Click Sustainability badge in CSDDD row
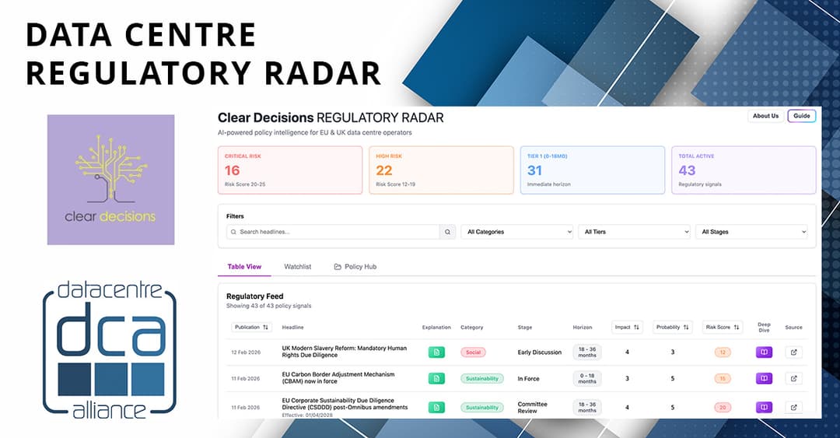Viewport: 840px width, 438px height. click(482, 408)
